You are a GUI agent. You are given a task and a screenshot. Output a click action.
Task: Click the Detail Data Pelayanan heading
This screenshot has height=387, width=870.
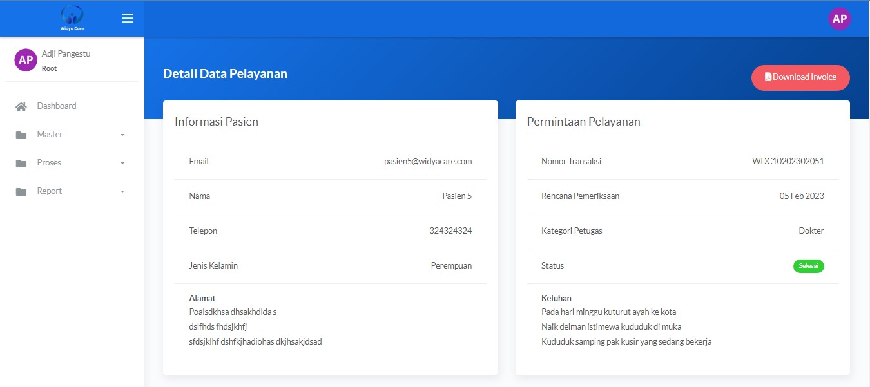click(x=225, y=73)
